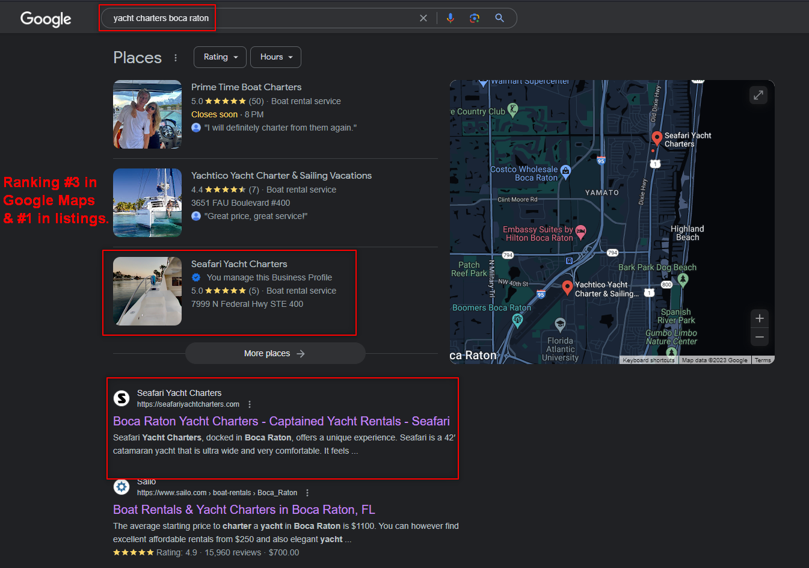
Task: Click the Sailo breadcrumb URL text
Action: click(x=217, y=493)
